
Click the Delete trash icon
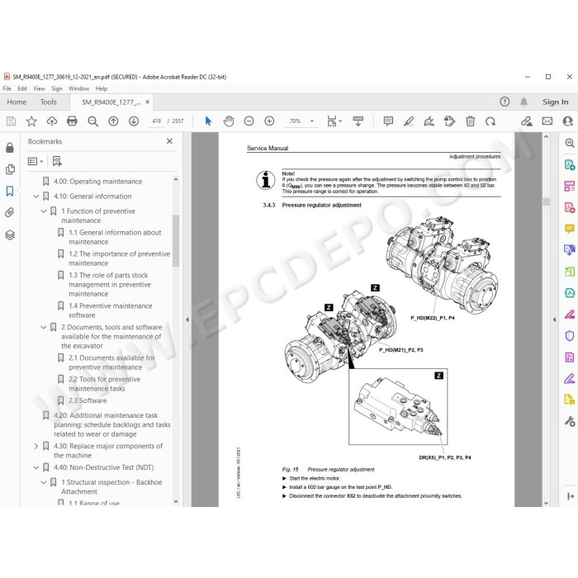pos(470,121)
